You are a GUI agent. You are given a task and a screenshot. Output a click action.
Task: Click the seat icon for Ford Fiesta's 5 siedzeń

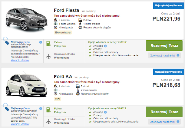[55, 20]
